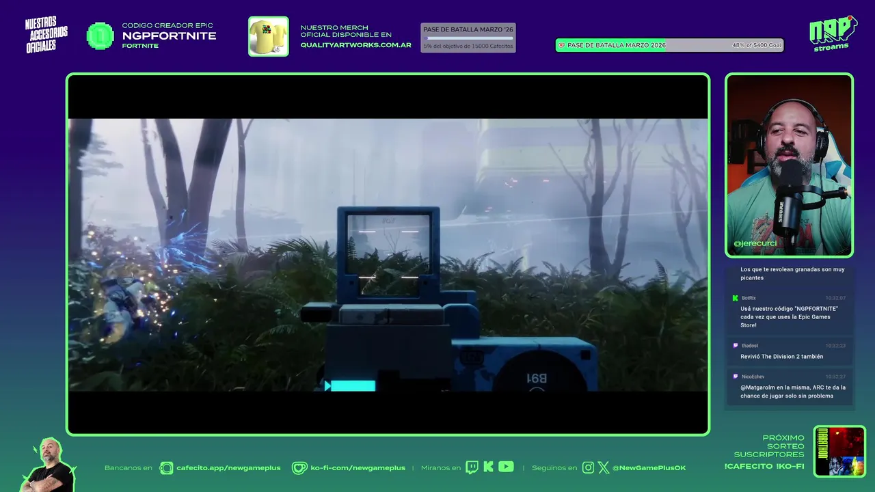Click the 10:32:27 chat timestamp
This screenshot has width=875, height=492.
(835, 377)
